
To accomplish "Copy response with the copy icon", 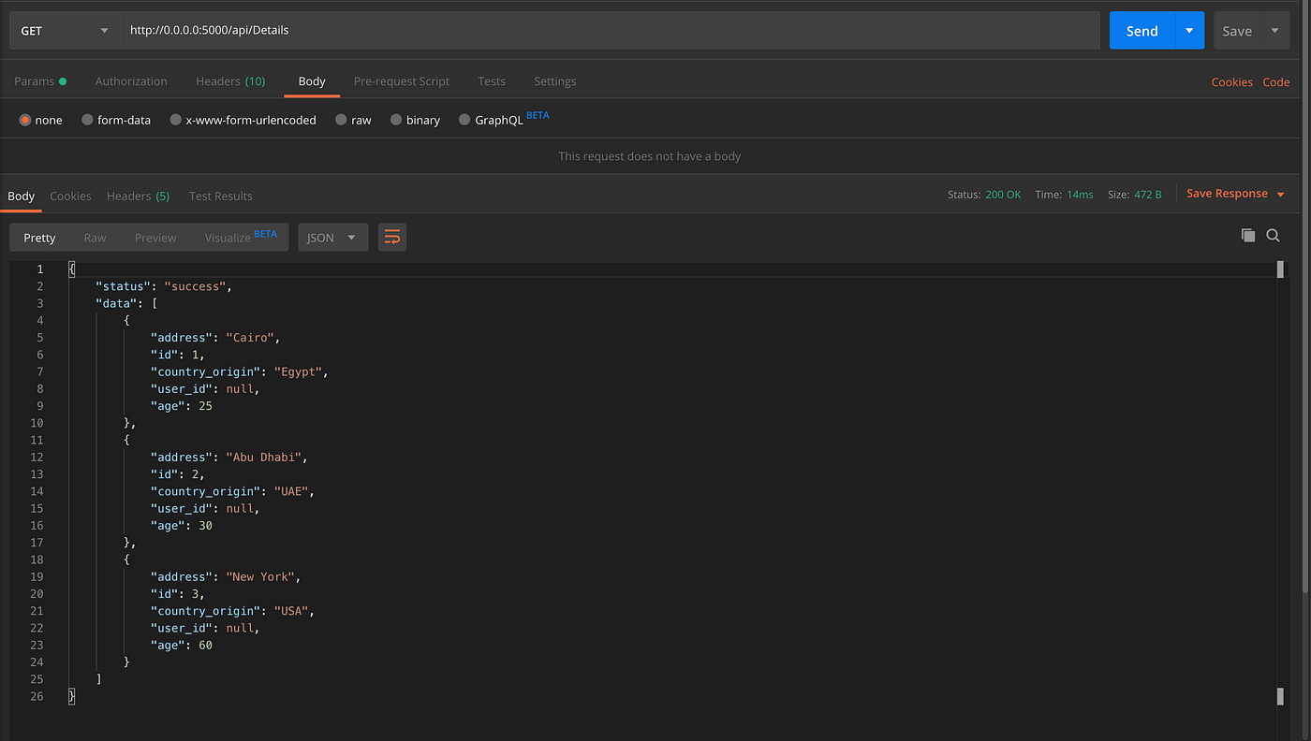I will click(x=1247, y=236).
